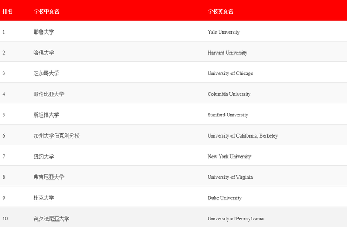Select the 杜克大学 cell

(x=43, y=198)
